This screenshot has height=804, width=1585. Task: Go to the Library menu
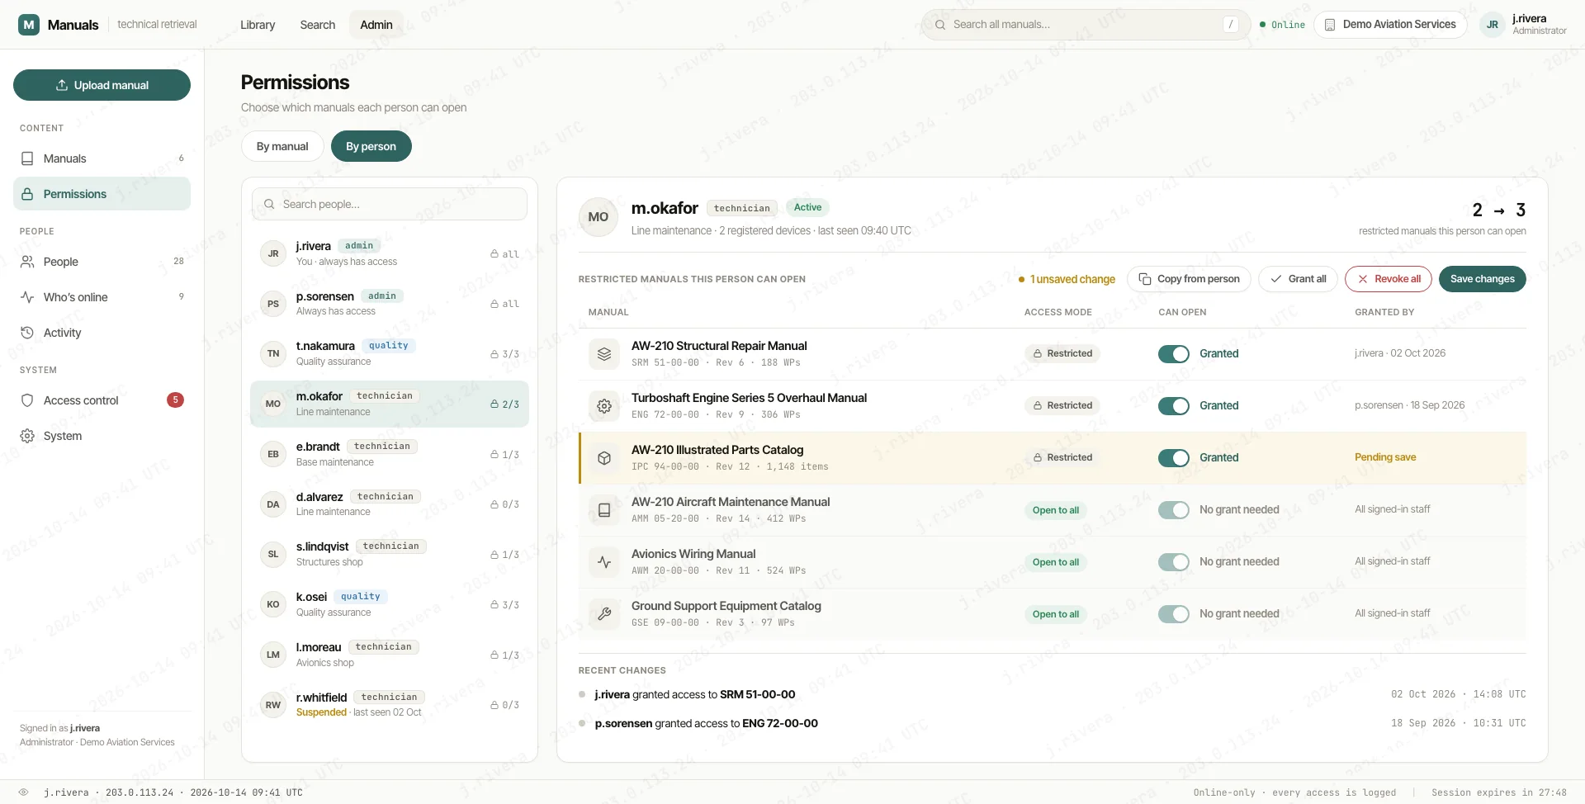coord(258,25)
